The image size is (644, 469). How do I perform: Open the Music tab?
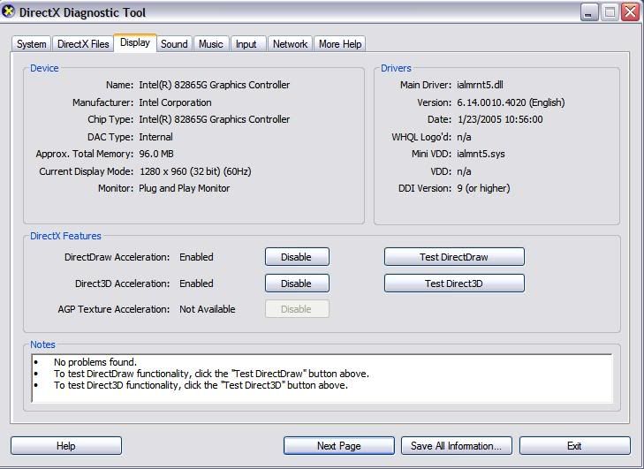click(211, 44)
